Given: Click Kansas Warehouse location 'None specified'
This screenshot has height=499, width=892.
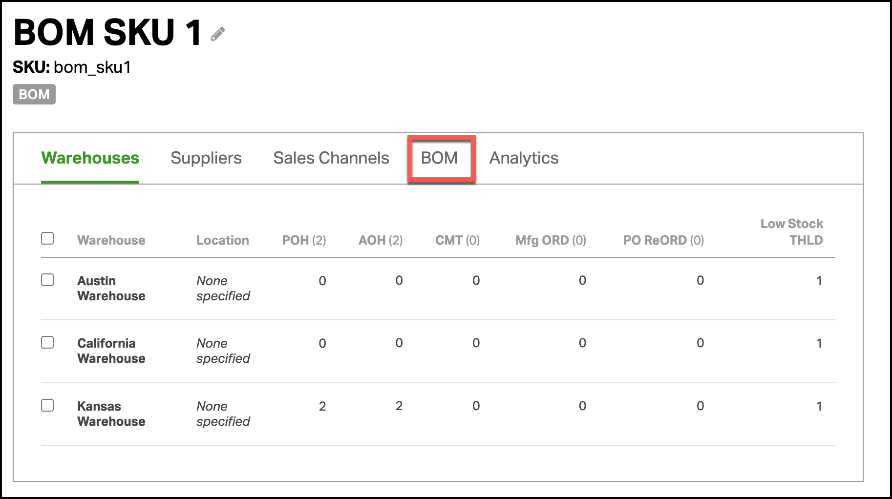Looking at the screenshot, I should (x=223, y=414).
